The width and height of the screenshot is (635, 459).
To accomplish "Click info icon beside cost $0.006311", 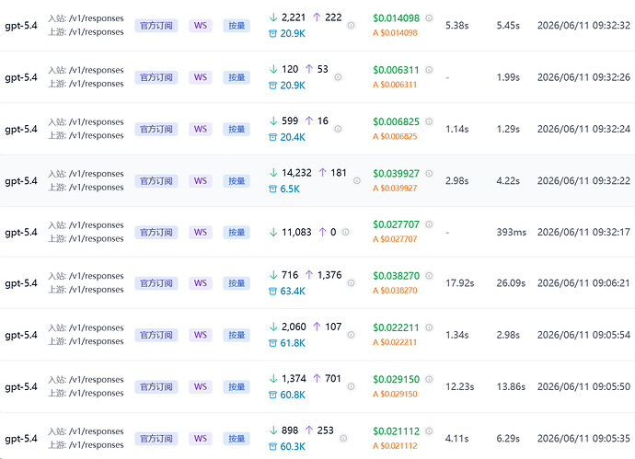I will 429,70.
